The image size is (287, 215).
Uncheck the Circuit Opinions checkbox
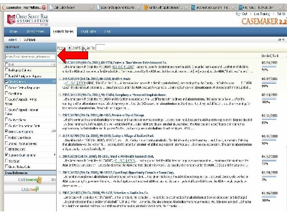point(7,82)
